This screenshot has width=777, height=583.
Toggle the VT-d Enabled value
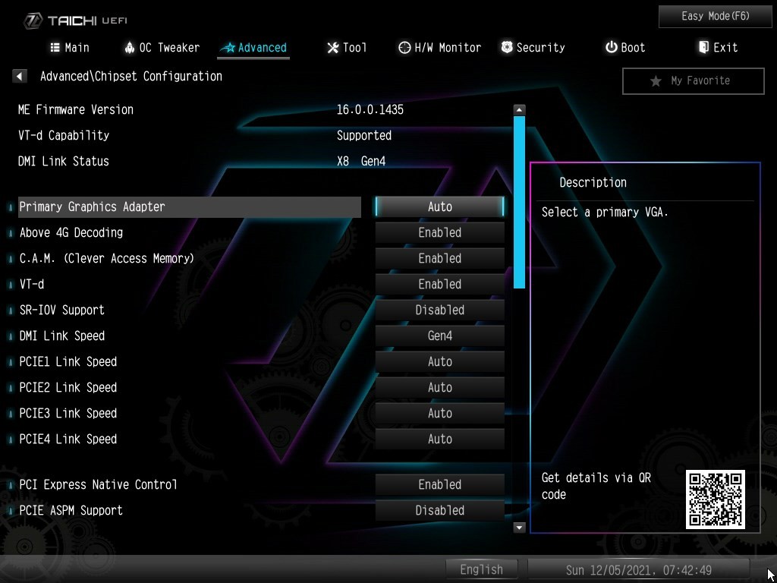[x=439, y=284]
